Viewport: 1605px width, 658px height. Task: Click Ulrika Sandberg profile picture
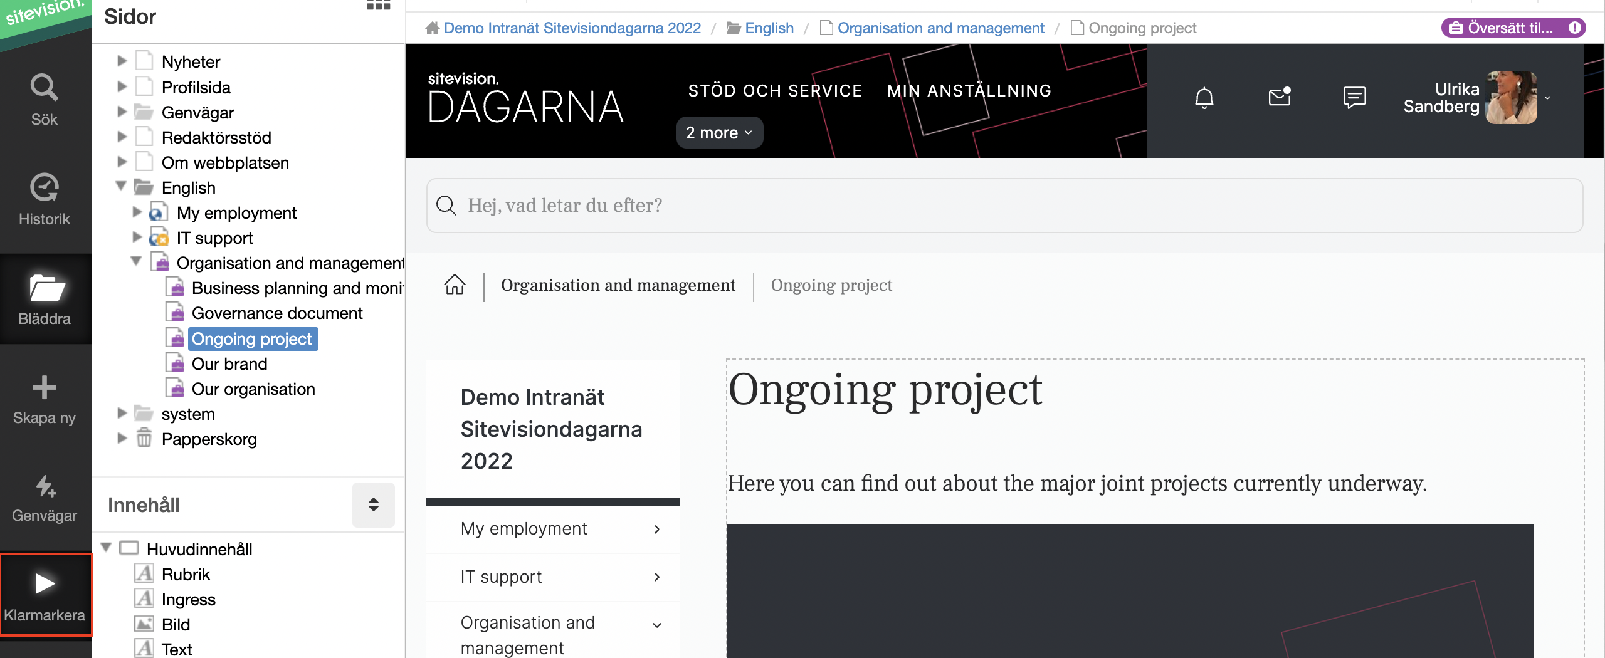click(x=1511, y=98)
